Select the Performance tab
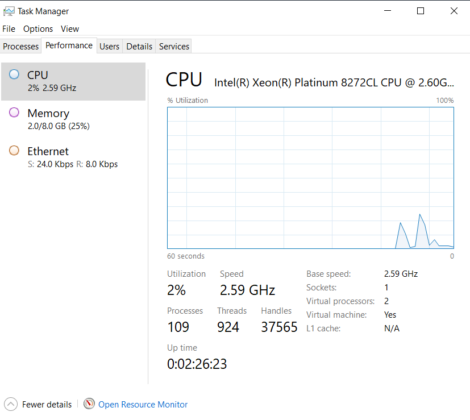 tap(69, 45)
